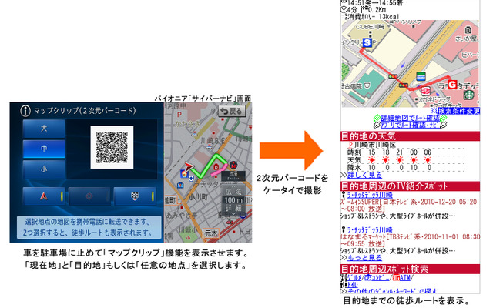Viewport: 493px width, 308px height.
Task: Tap the red ATM icon before ATM link
Action: pyautogui.click(x=396, y=278)
